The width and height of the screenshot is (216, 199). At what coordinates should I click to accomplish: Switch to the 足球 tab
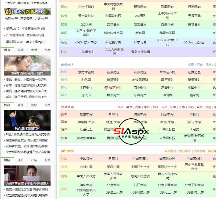34,105
